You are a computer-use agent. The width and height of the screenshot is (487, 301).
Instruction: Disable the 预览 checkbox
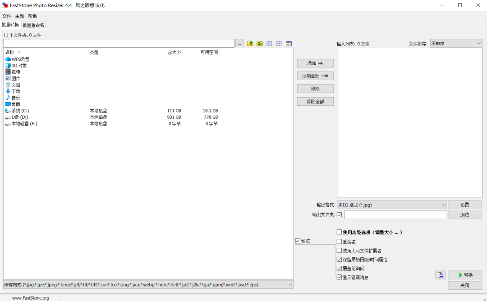298,241
